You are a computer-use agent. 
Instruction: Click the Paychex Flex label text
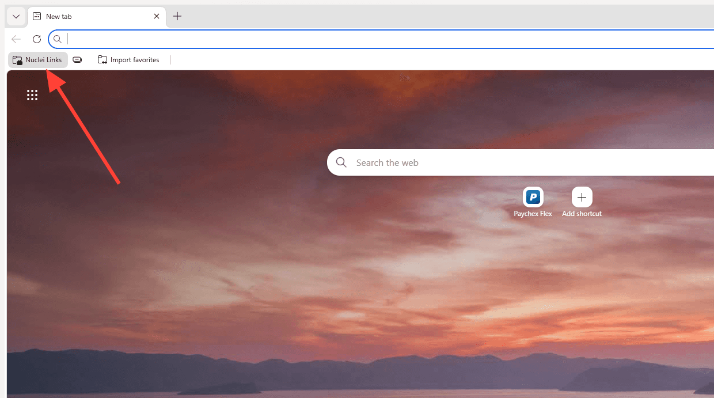coord(533,214)
